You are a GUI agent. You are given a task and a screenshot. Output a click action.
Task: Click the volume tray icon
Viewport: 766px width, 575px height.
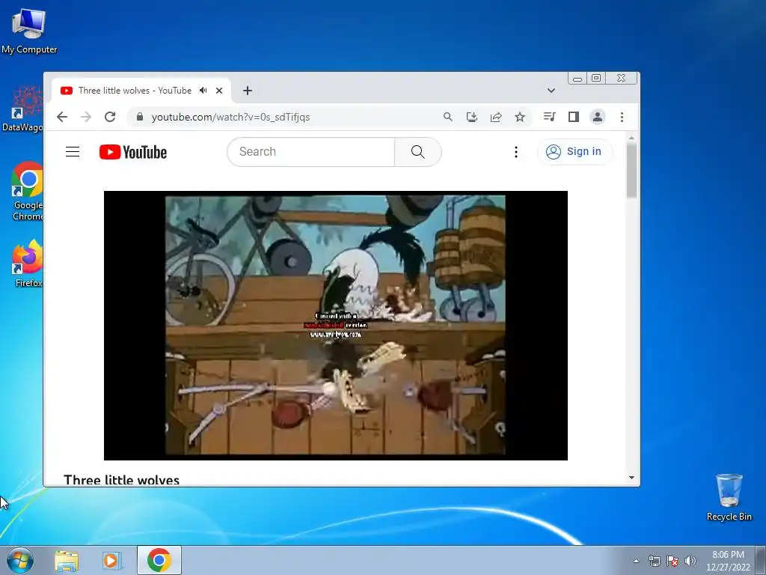click(690, 561)
